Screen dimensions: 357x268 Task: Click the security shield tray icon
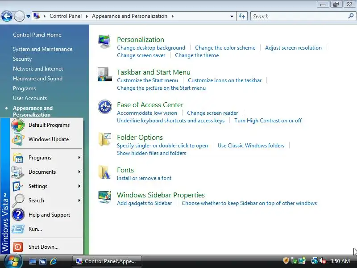tap(286, 260)
